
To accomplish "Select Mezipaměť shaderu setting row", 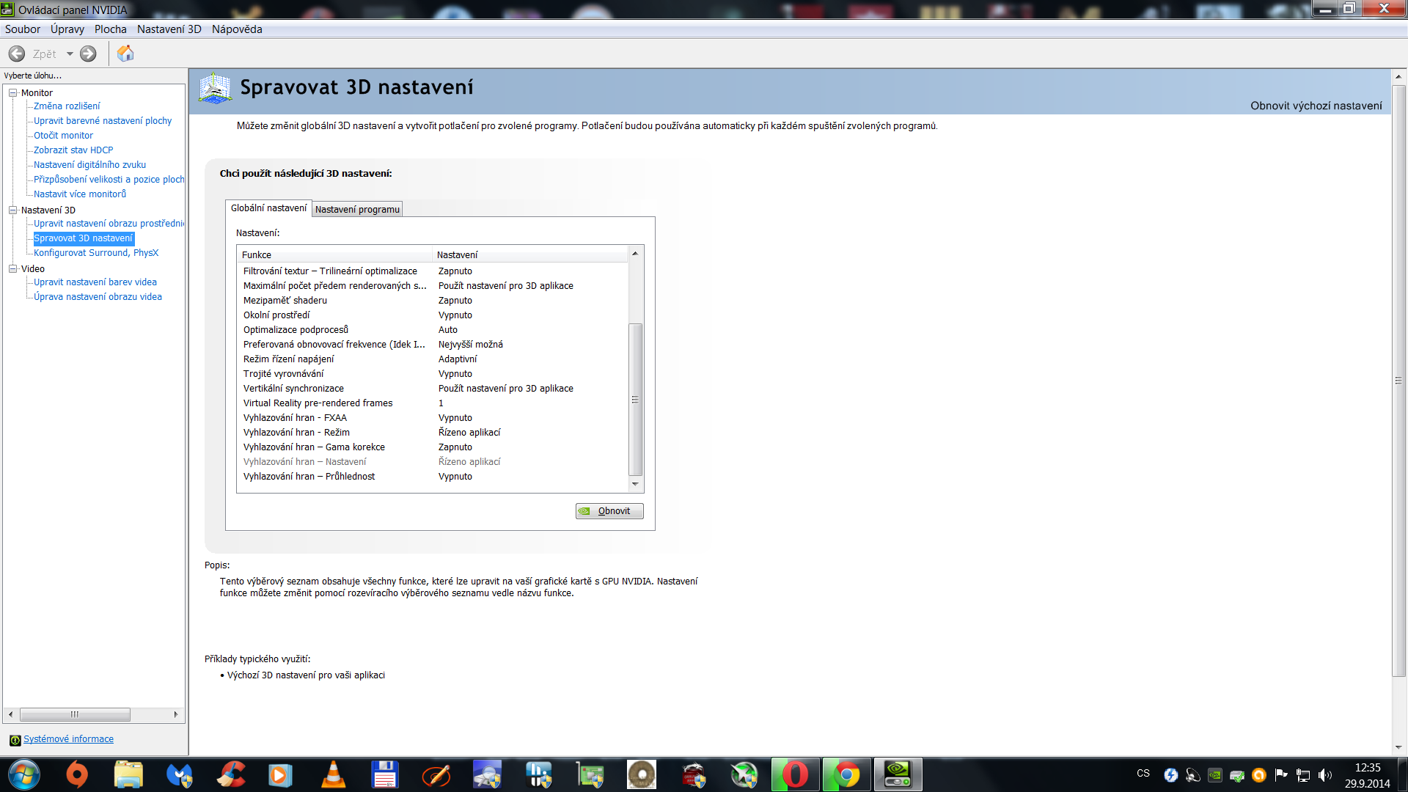I will tap(433, 301).
